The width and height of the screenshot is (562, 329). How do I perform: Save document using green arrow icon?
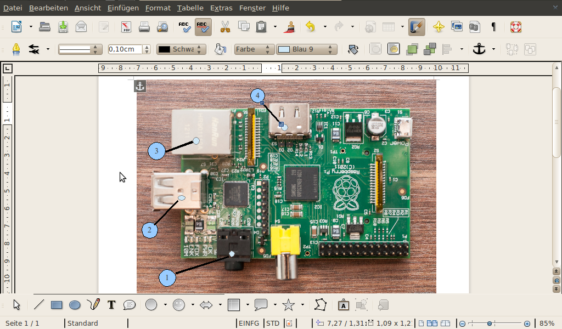click(63, 27)
